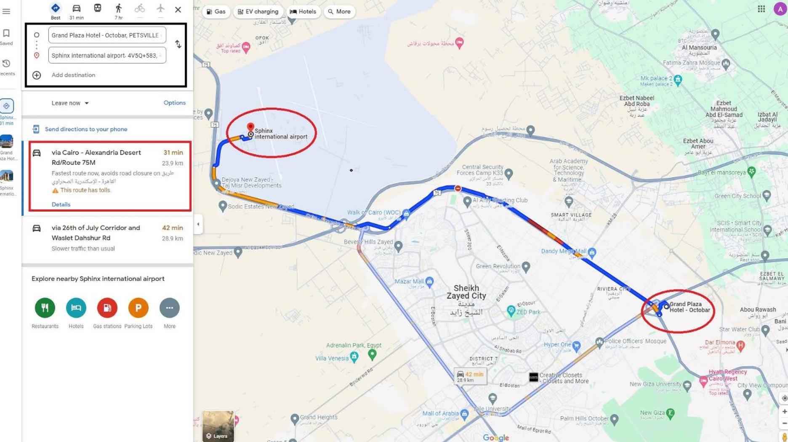Toggle the Hotels filter chip
The image size is (788, 442).
[x=303, y=12]
